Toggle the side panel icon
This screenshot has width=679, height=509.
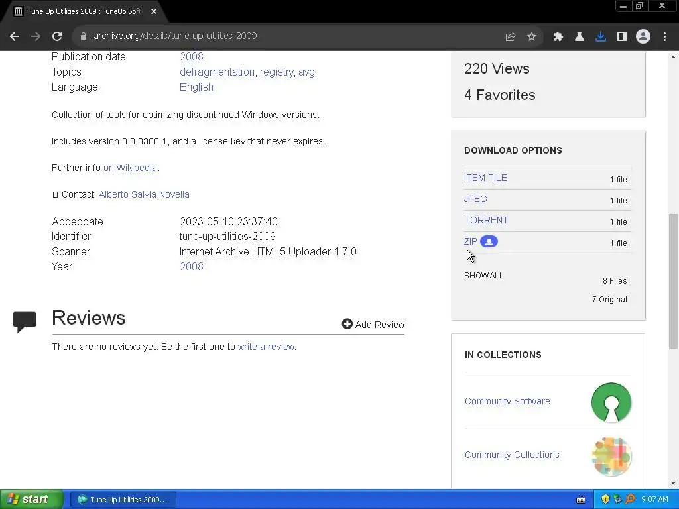coord(622,37)
